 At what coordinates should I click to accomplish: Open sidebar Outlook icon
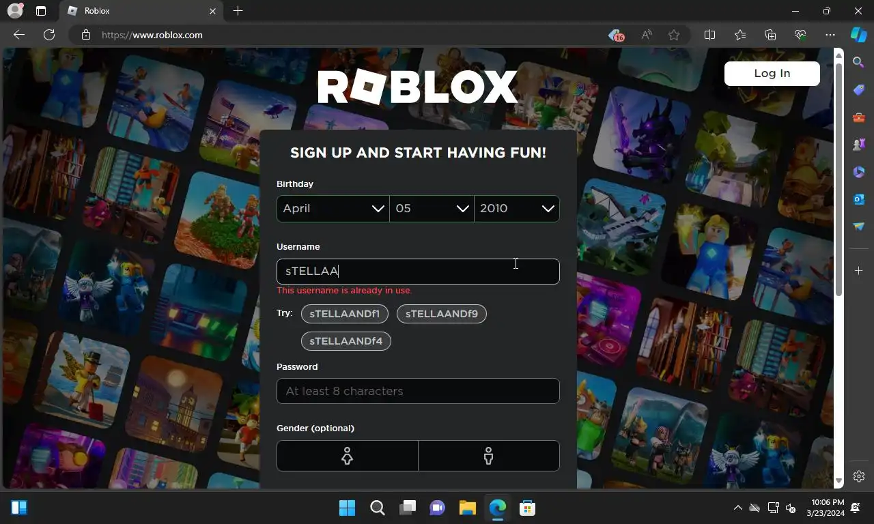pos(859,199)
